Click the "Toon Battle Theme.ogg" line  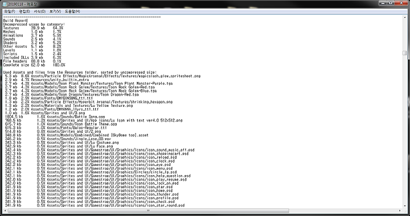(61, 124)
